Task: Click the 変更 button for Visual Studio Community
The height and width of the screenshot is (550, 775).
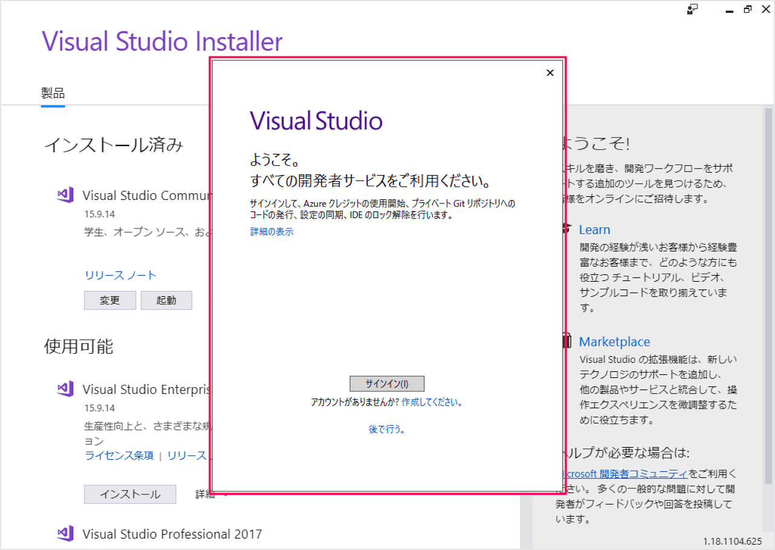Action: (x=110, y=300)
